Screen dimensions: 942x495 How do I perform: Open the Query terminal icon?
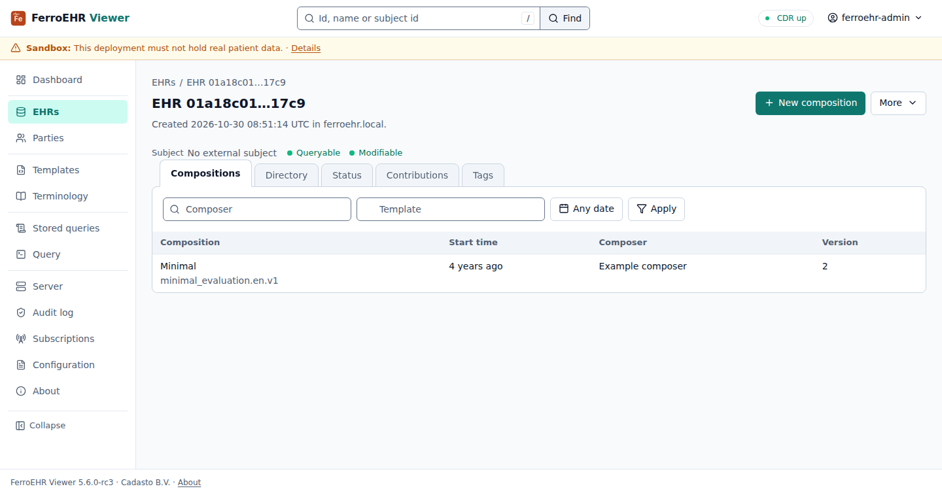21,254
